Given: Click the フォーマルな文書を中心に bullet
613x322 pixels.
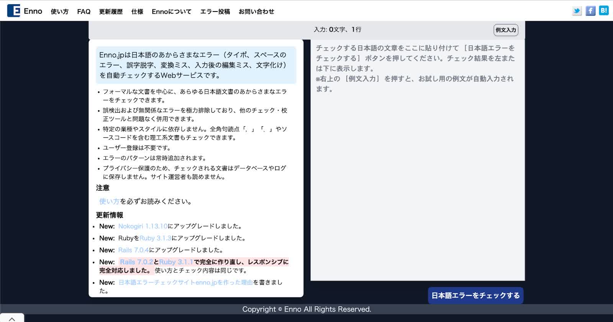Looking at the screenshot, I should [x=195, y=96].
